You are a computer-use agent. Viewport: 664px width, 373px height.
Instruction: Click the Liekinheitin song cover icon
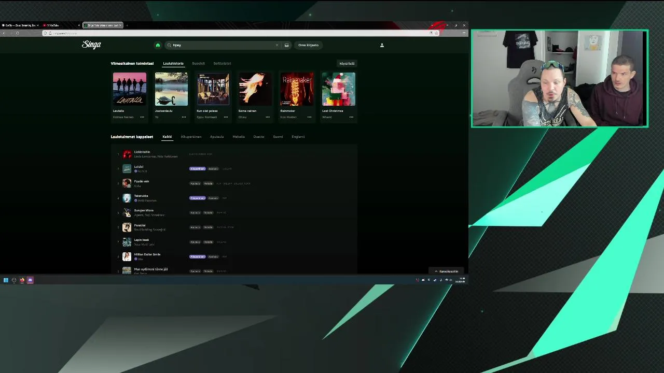click(x=127, y=154)
